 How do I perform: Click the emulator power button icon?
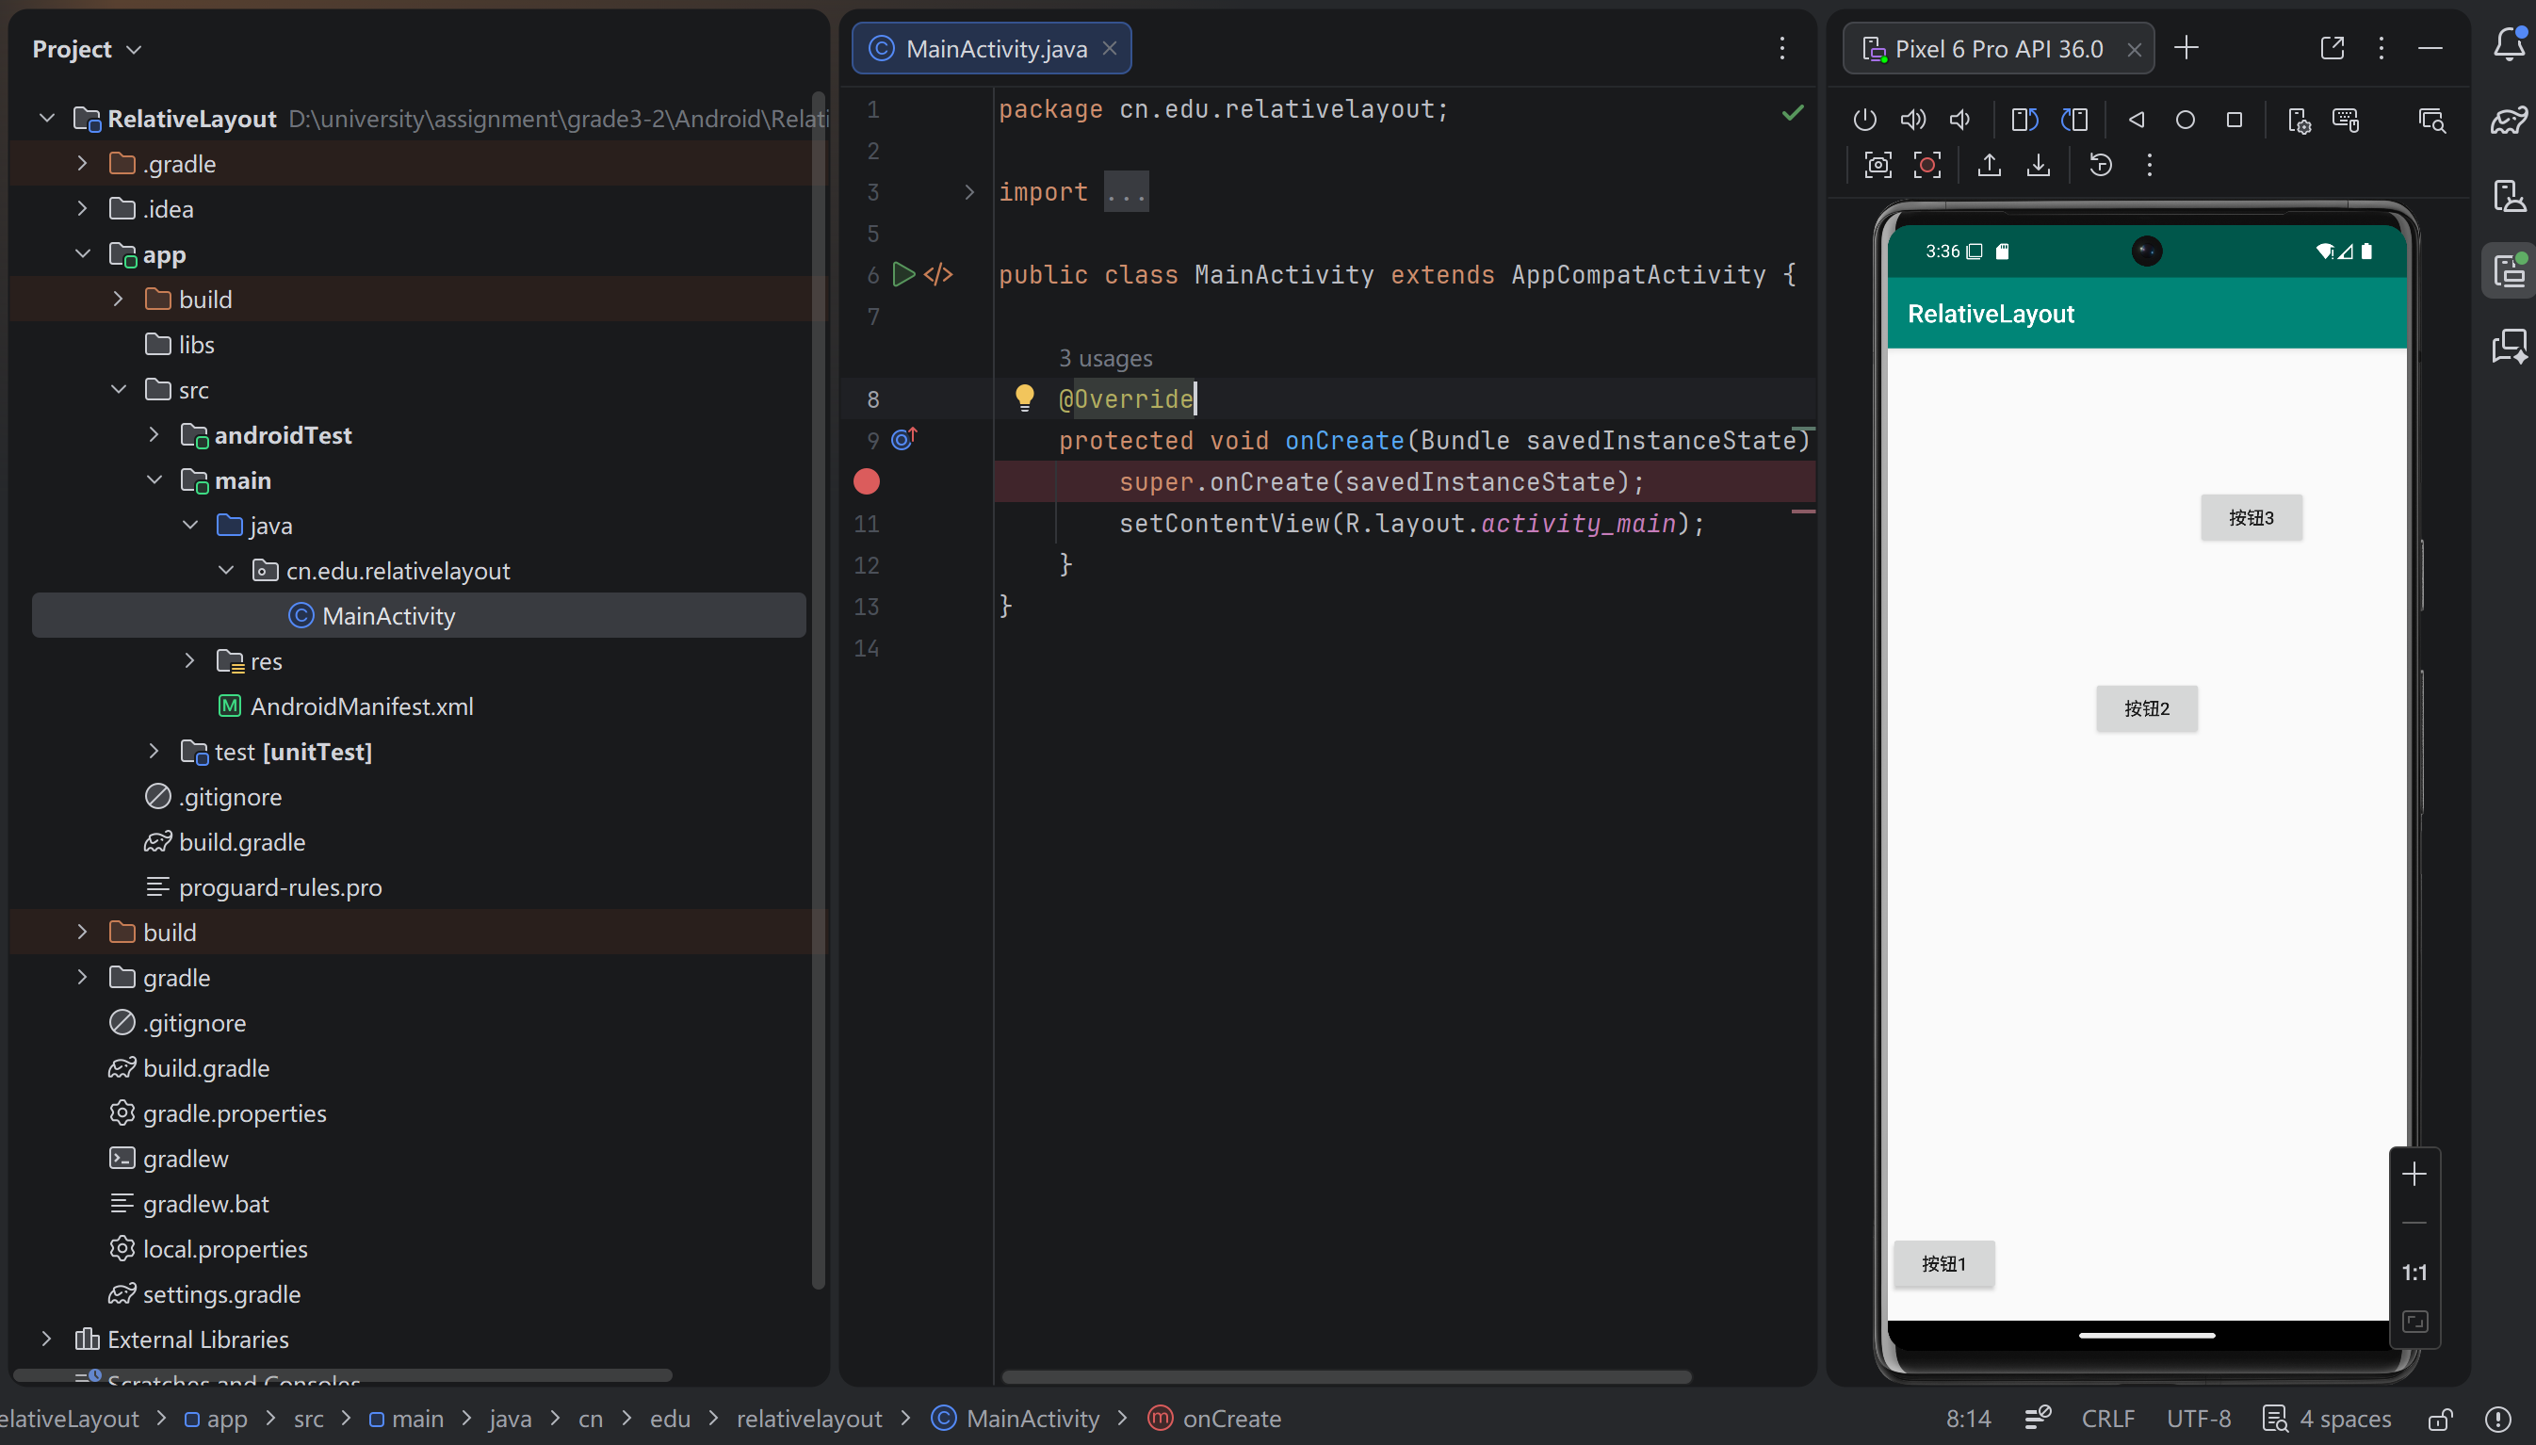coord(1864,120)
